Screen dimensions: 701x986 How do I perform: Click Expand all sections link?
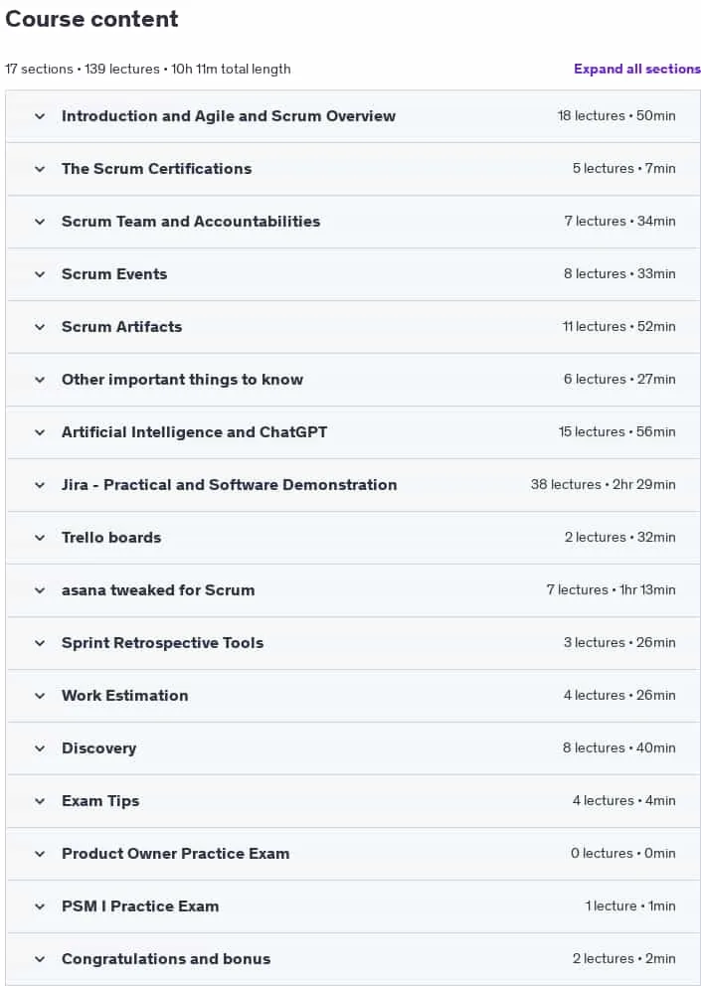click(x=636, y=69)
